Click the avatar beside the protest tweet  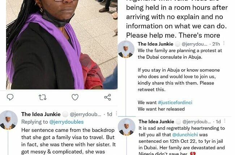click(x=126, y=49)
